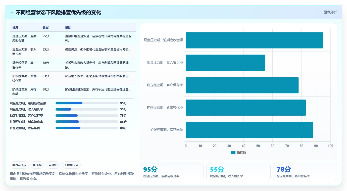Click the lightning icon beside the title
The image size is (347, 191).
(x=12, y=13)
